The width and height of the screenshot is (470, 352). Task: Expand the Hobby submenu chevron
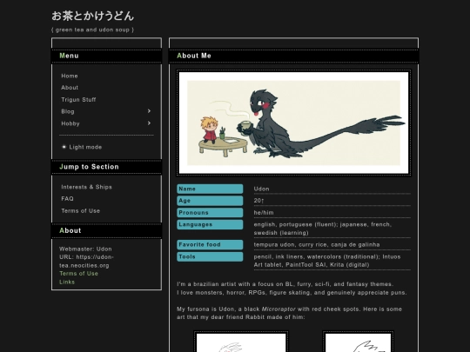click(149, 123)
